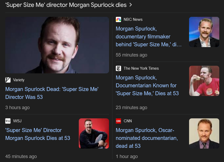Click the New York Times burger-eating thumbnail
Screen dimensions: 224x162
click(x=204, y=81)
